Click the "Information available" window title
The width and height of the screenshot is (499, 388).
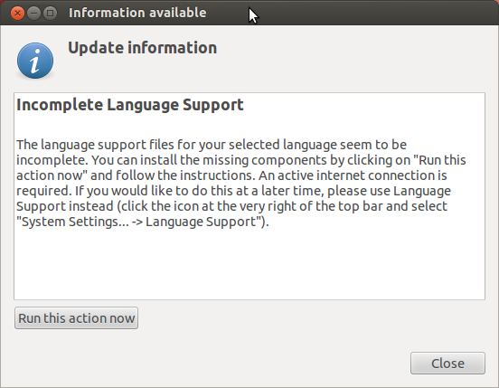[x=137, y=13]
